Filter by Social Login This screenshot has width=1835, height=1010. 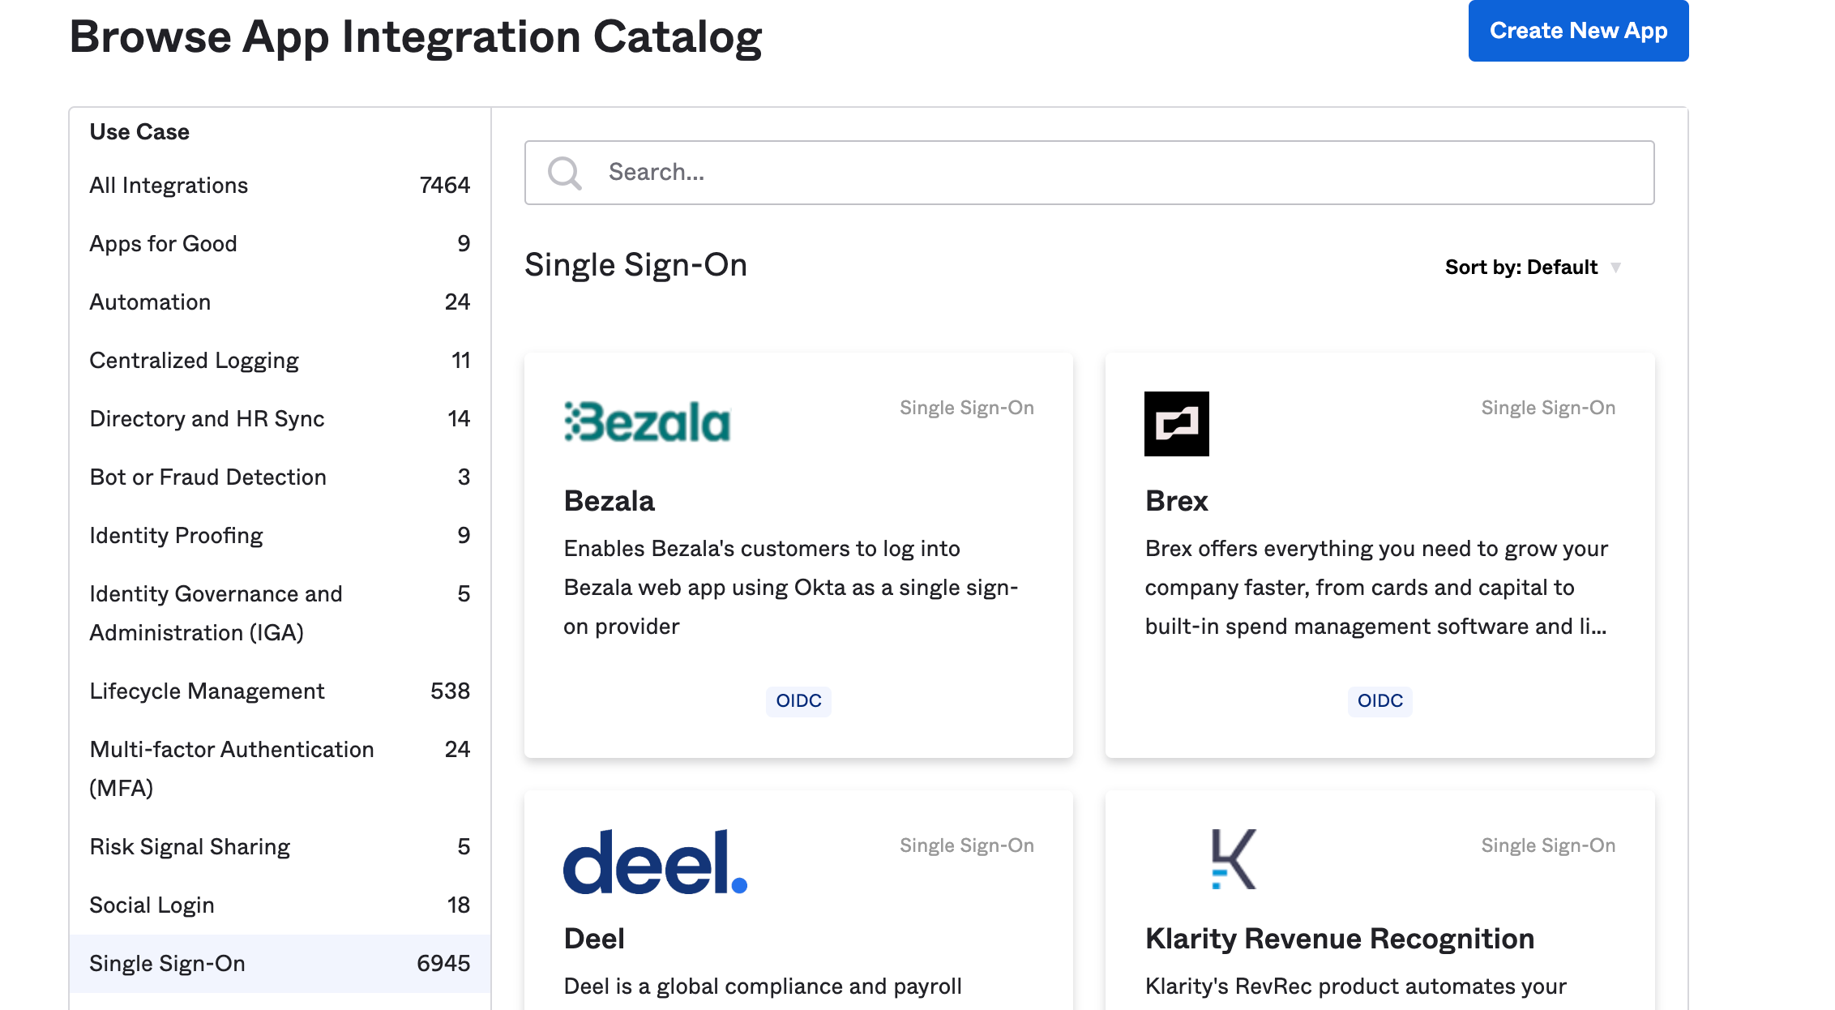(x=152, y=905)
